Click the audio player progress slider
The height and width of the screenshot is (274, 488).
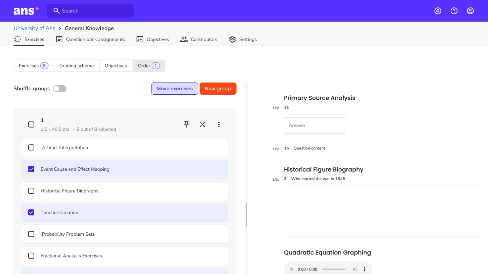334,269
